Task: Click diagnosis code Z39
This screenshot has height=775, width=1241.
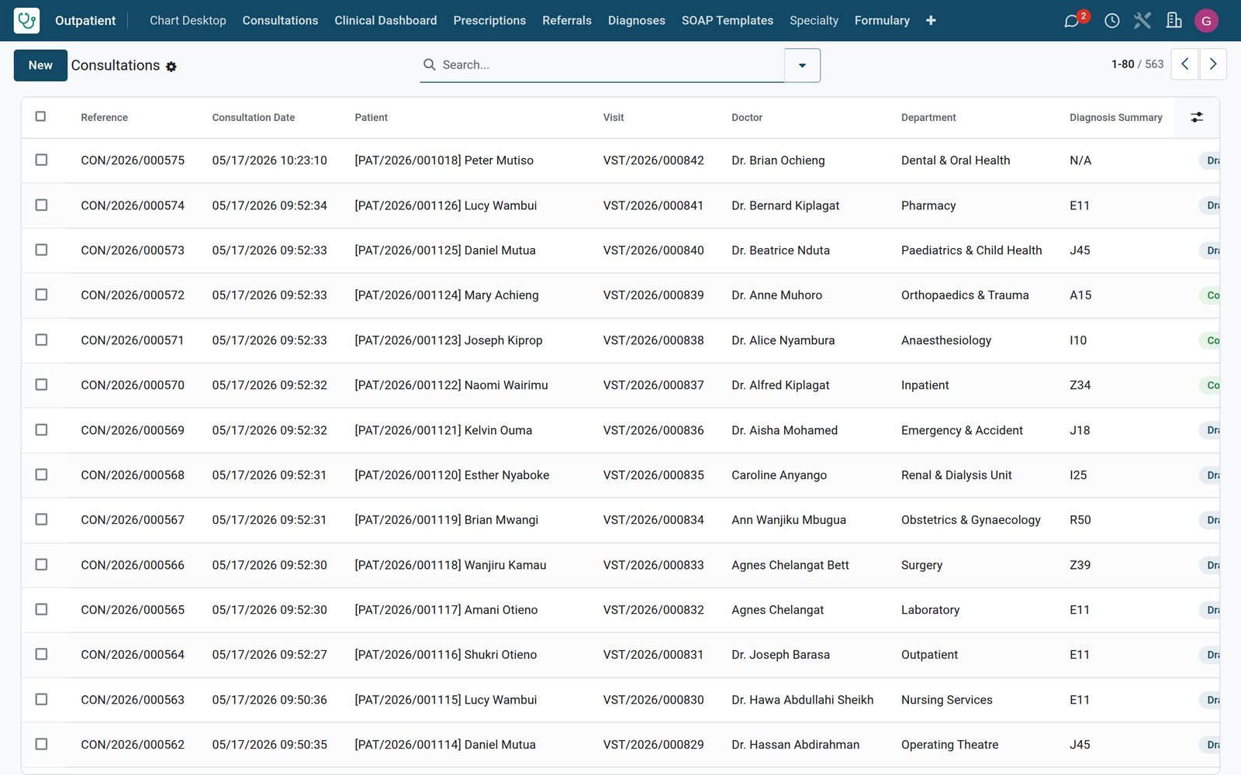Action: click(x=1080, y=565)
